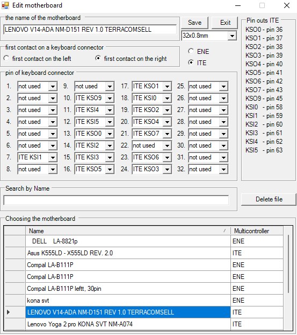Click the Search by Name field
Screen dimensions: 297x335
tap(116, 200)
